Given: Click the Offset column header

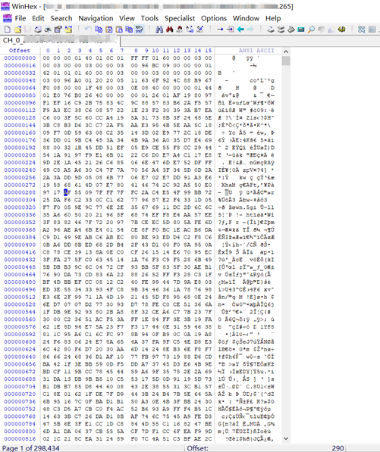Looking at the screenshot, I should [x=20, y=51].
